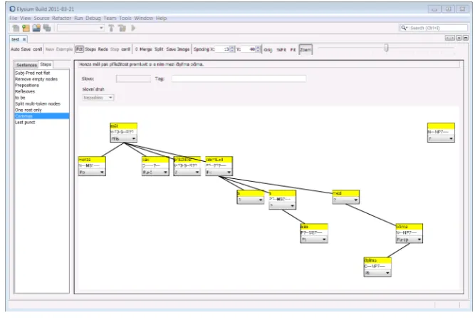Open the View menu

click(x=26, y=19)
